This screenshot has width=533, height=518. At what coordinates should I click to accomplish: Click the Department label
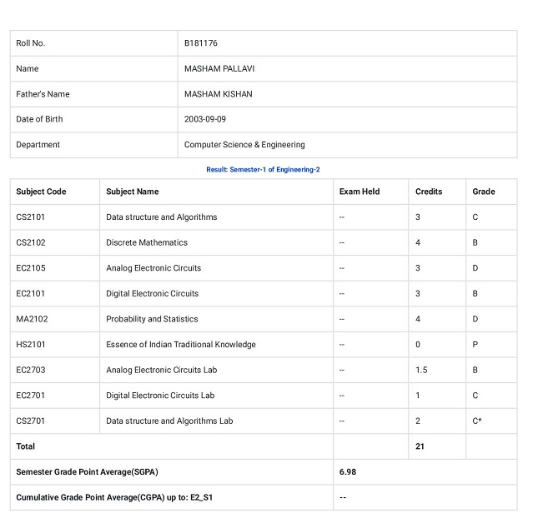[38, 145]
